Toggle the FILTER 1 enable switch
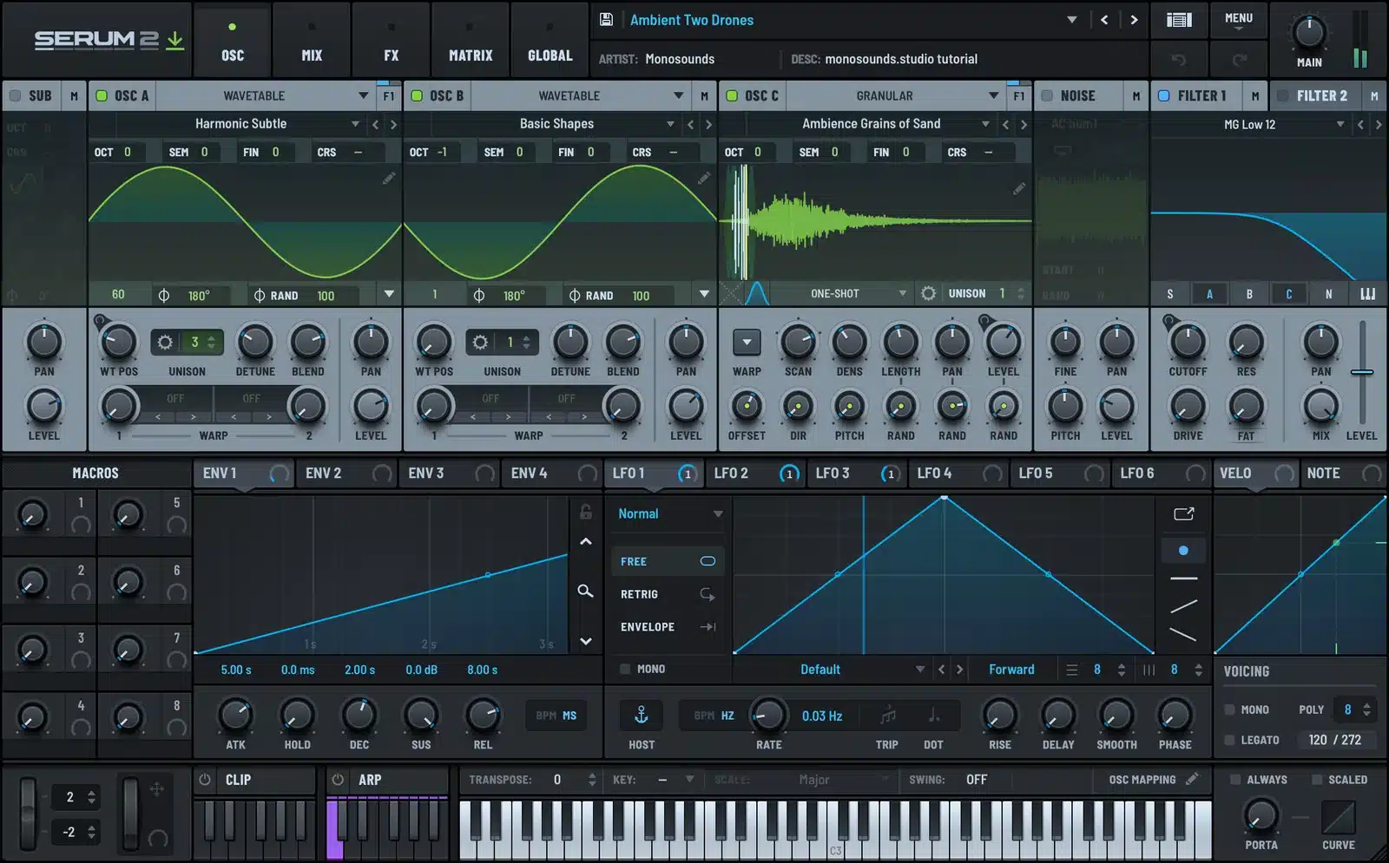Screen dimensions: 1389x863 click(1164, 95)
